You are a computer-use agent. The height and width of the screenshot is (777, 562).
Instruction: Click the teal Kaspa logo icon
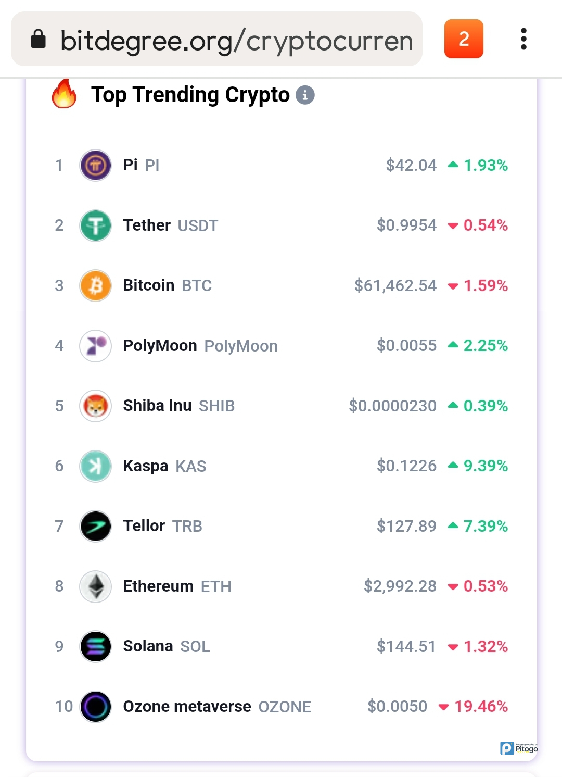coord(95,466)
